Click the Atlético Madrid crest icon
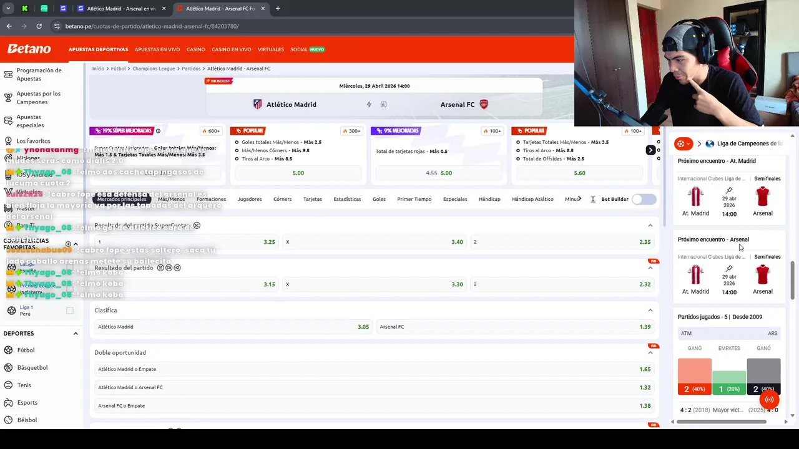Image resolution: width=799 pixels, height=449 pixels. pos(257,104)
